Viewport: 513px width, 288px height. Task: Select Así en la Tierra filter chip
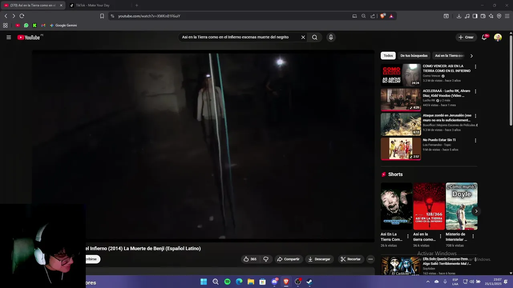point(449,56)
